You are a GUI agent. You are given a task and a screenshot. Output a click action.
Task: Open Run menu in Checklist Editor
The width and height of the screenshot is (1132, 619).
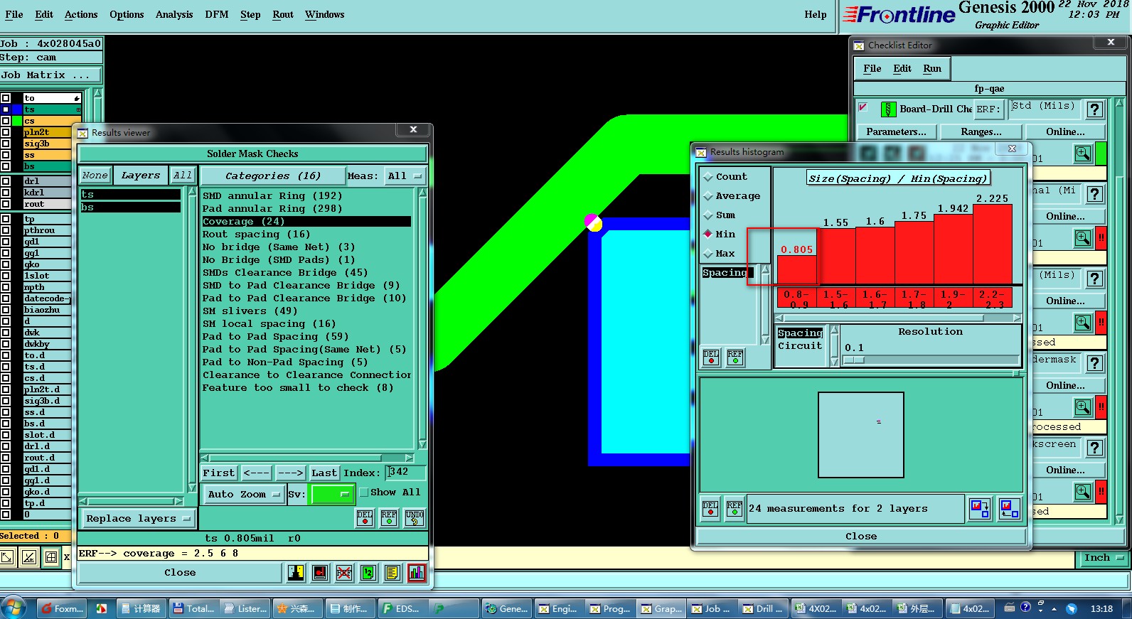click(932, 68)
